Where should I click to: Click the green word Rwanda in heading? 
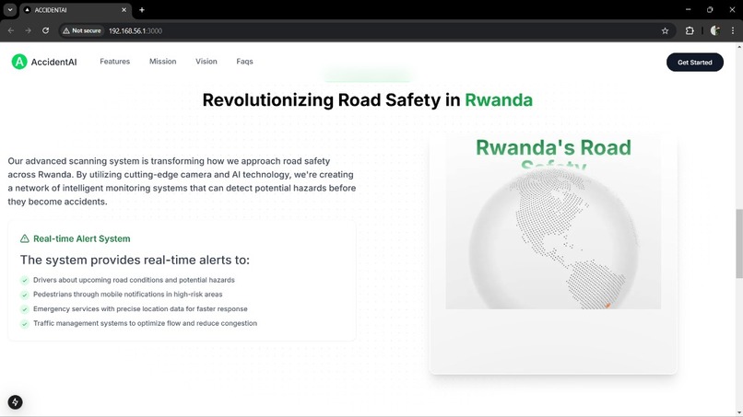(499, 99)
